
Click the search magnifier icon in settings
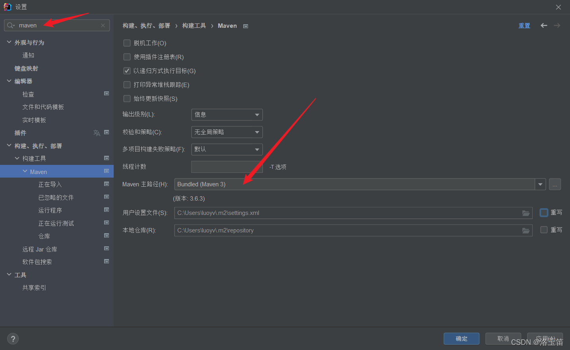11,25
